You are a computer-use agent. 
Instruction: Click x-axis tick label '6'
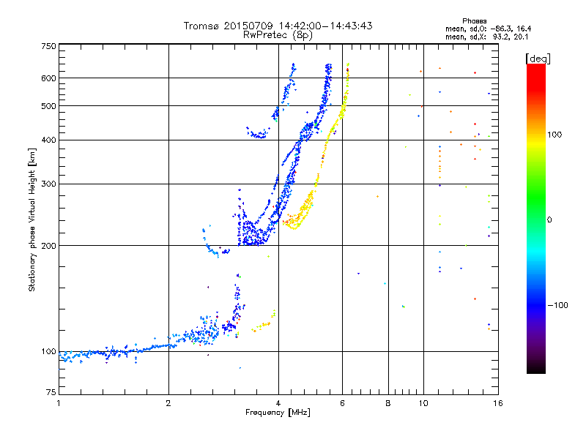click(x=342, y=403)
